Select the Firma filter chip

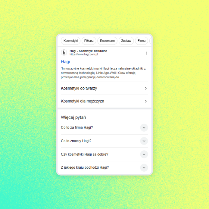click(142, 41)
